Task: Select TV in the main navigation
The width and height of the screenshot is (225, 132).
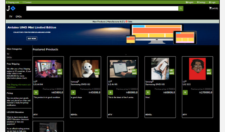Action: coord(11,16)
